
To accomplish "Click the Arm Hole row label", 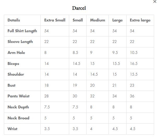I will [16, 53].
